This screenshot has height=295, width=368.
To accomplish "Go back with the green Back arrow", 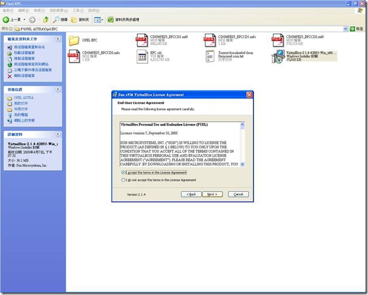I will [6, 20].
